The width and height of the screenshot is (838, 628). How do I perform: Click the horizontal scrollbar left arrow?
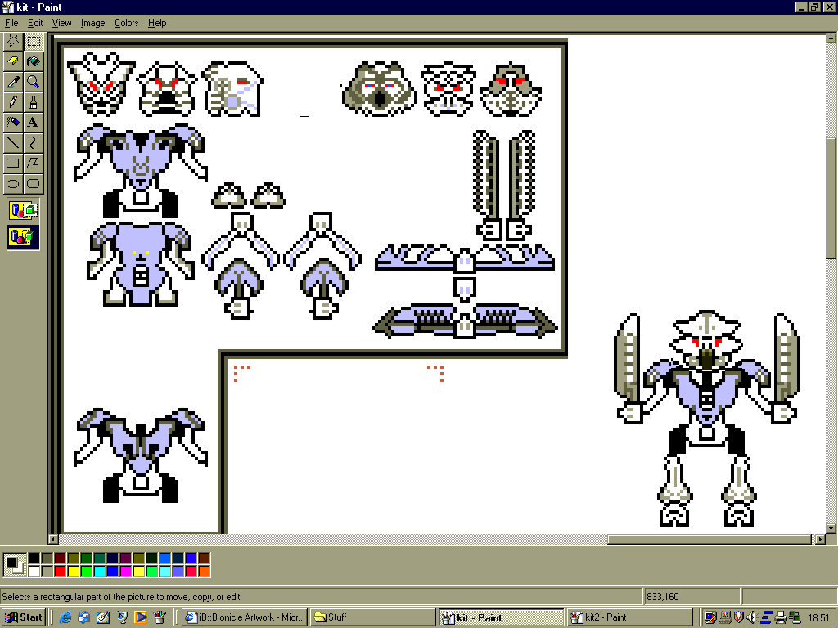coord(53,540)
